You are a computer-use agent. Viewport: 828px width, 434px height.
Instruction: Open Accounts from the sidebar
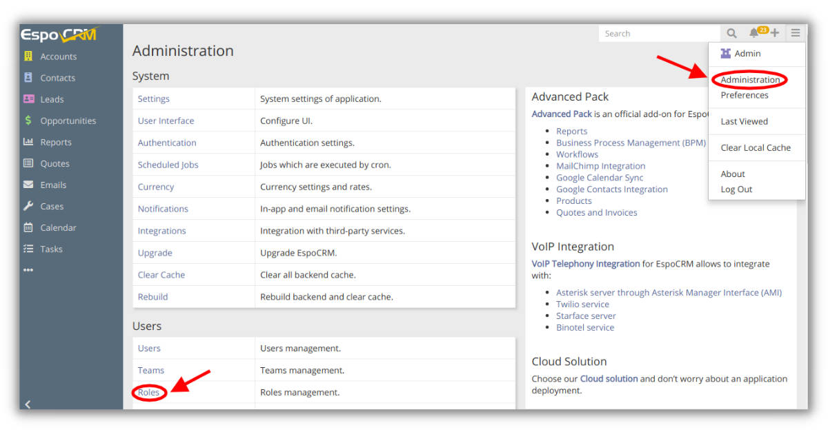(58, 56)
